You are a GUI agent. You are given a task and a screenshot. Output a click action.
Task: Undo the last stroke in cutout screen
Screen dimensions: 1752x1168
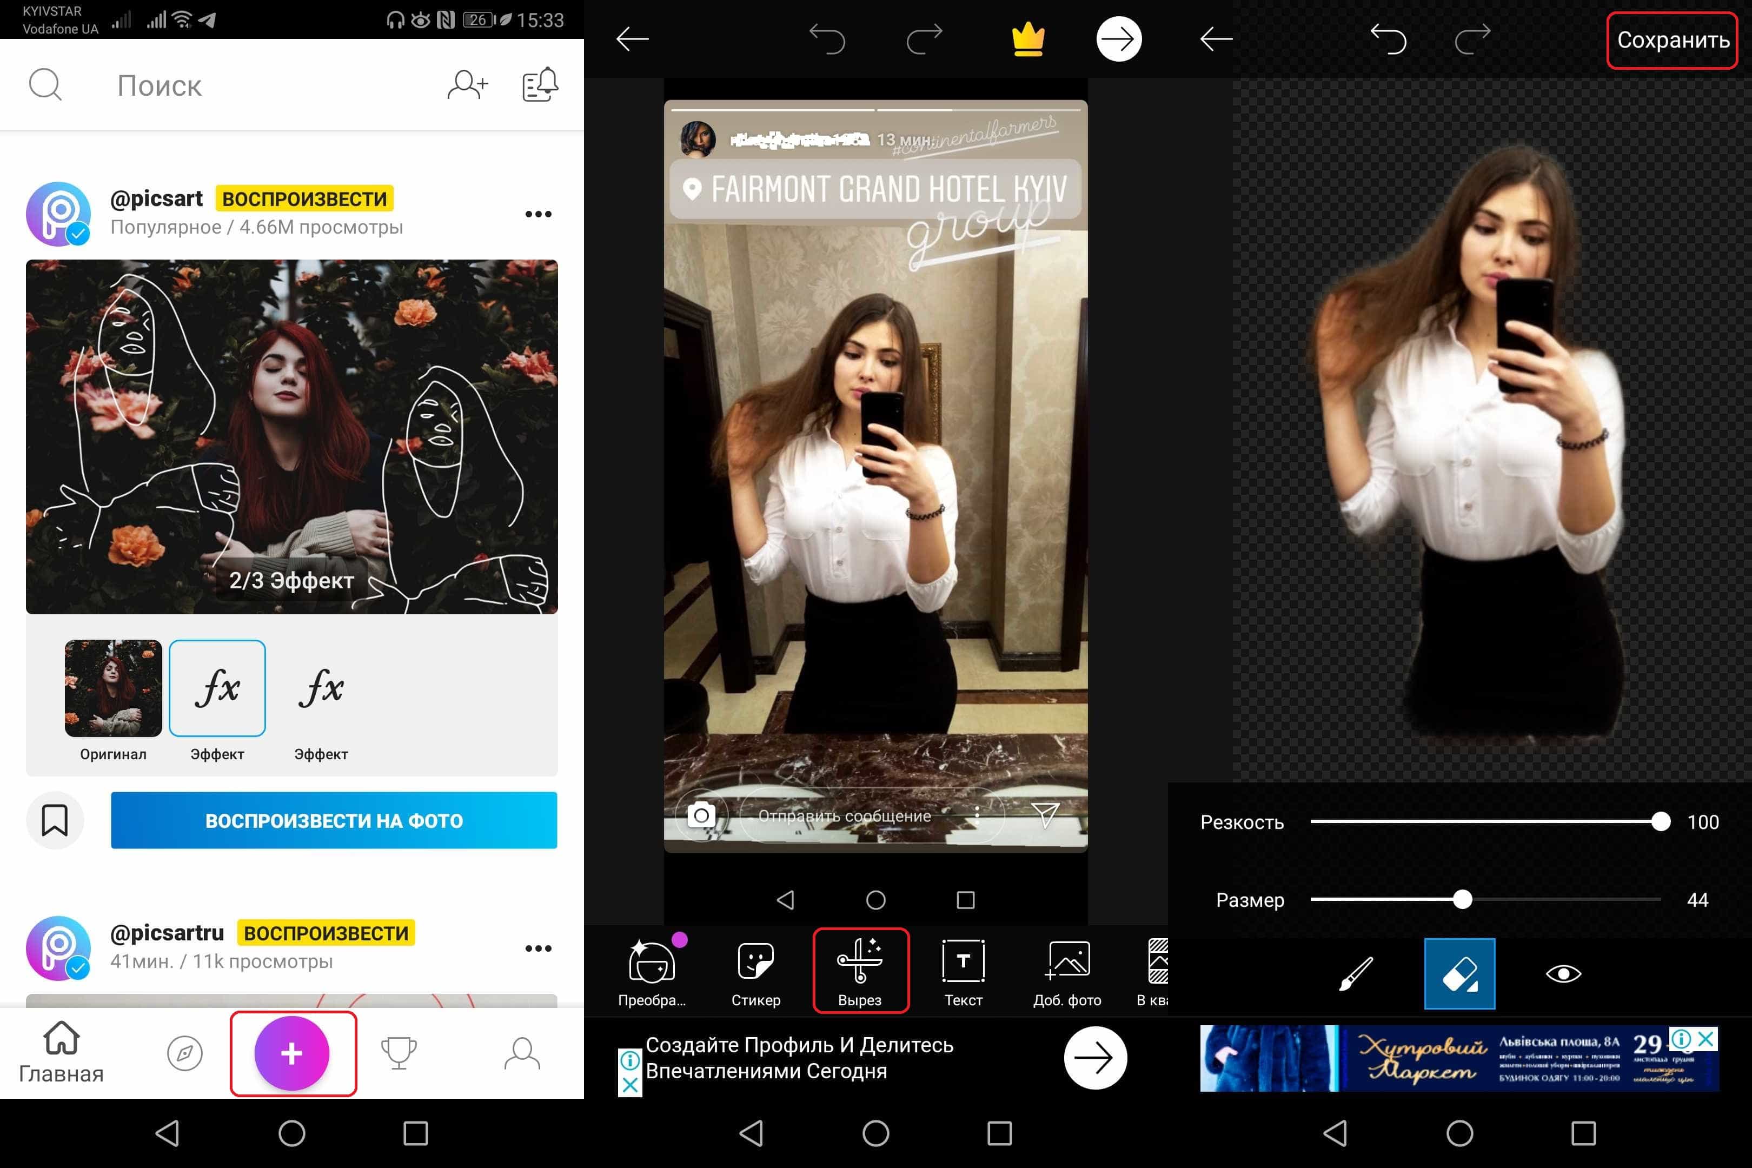[x=1389, y=39]
